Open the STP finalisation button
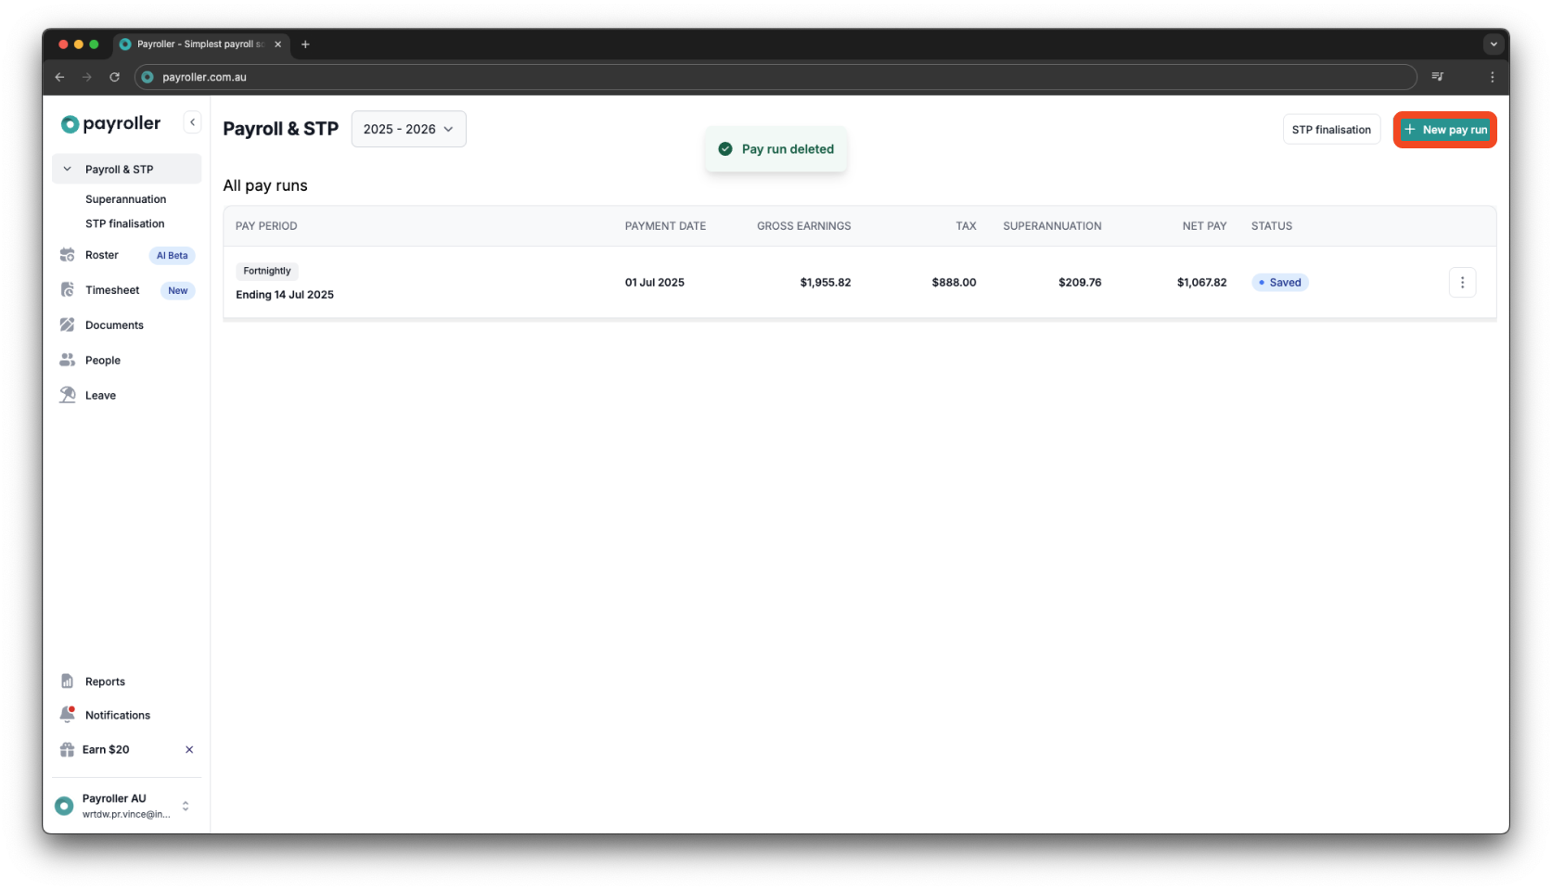1552x890 pixels. coord(1331,129)
